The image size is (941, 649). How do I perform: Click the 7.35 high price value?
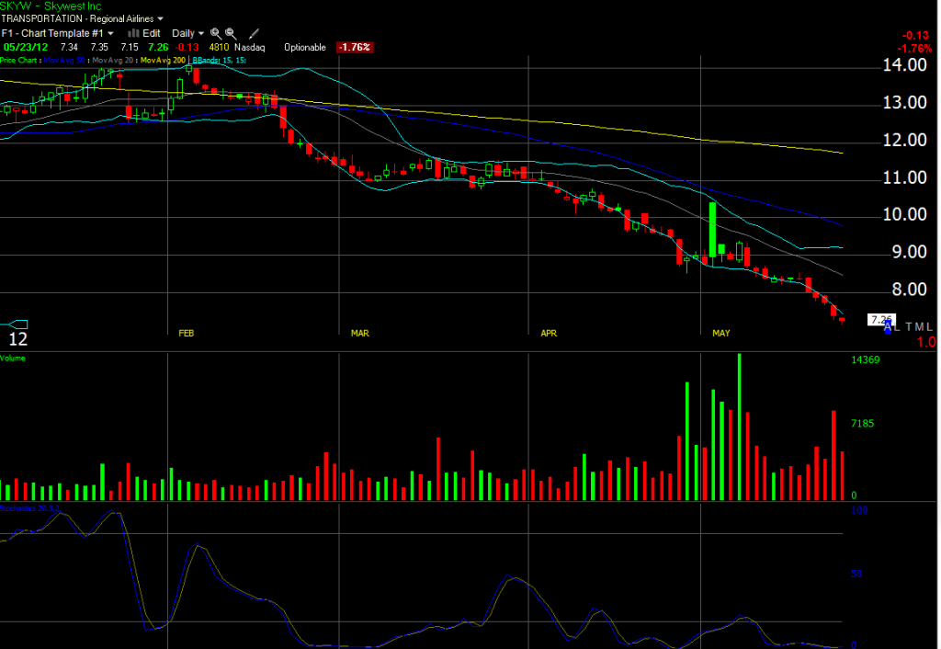coord(99,48)
